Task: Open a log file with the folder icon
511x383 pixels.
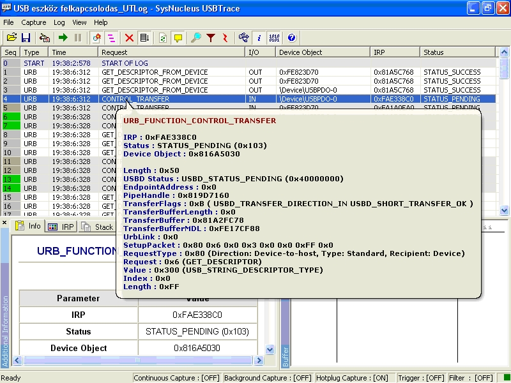Action: 11,38
